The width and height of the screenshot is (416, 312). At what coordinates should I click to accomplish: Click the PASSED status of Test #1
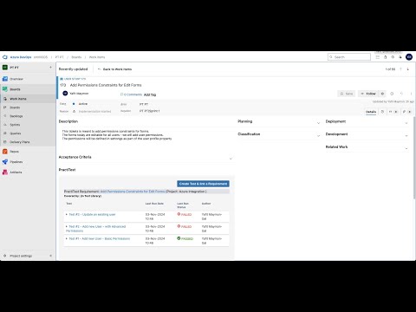click(x=185, y=238)
